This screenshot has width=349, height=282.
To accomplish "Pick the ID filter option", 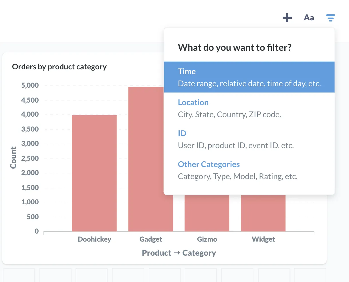I will 249,139.
